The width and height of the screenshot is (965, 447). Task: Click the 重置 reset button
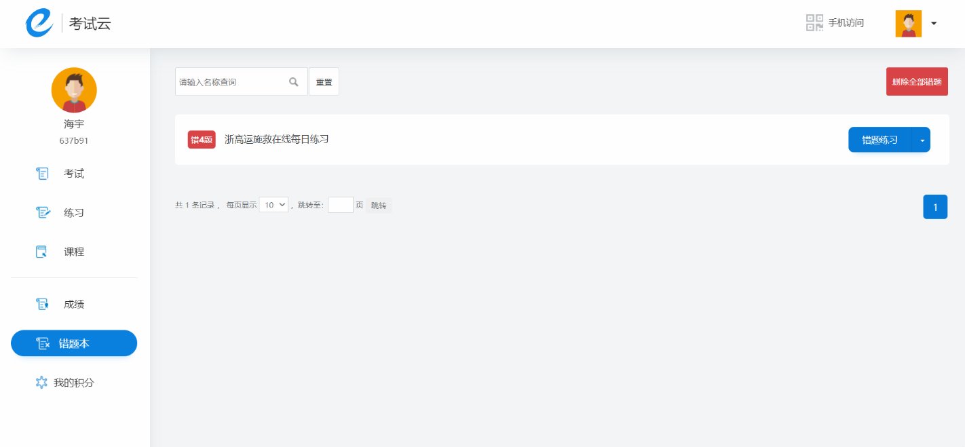pos(324,82)
